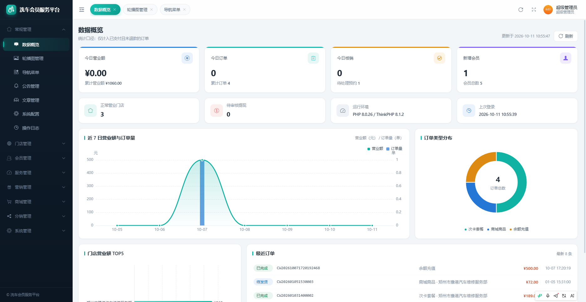Open 操作日志 in the sidebar

tap(36, 128)
